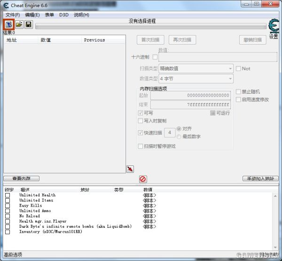Screen dimensions: 282x261
Task: Open the 编辑(E) menu
Action: point(32,15)
